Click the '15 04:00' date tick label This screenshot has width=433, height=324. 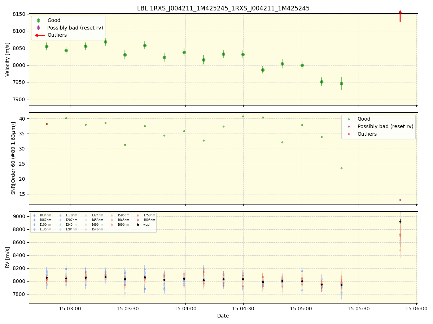click(x=185, y=309)
